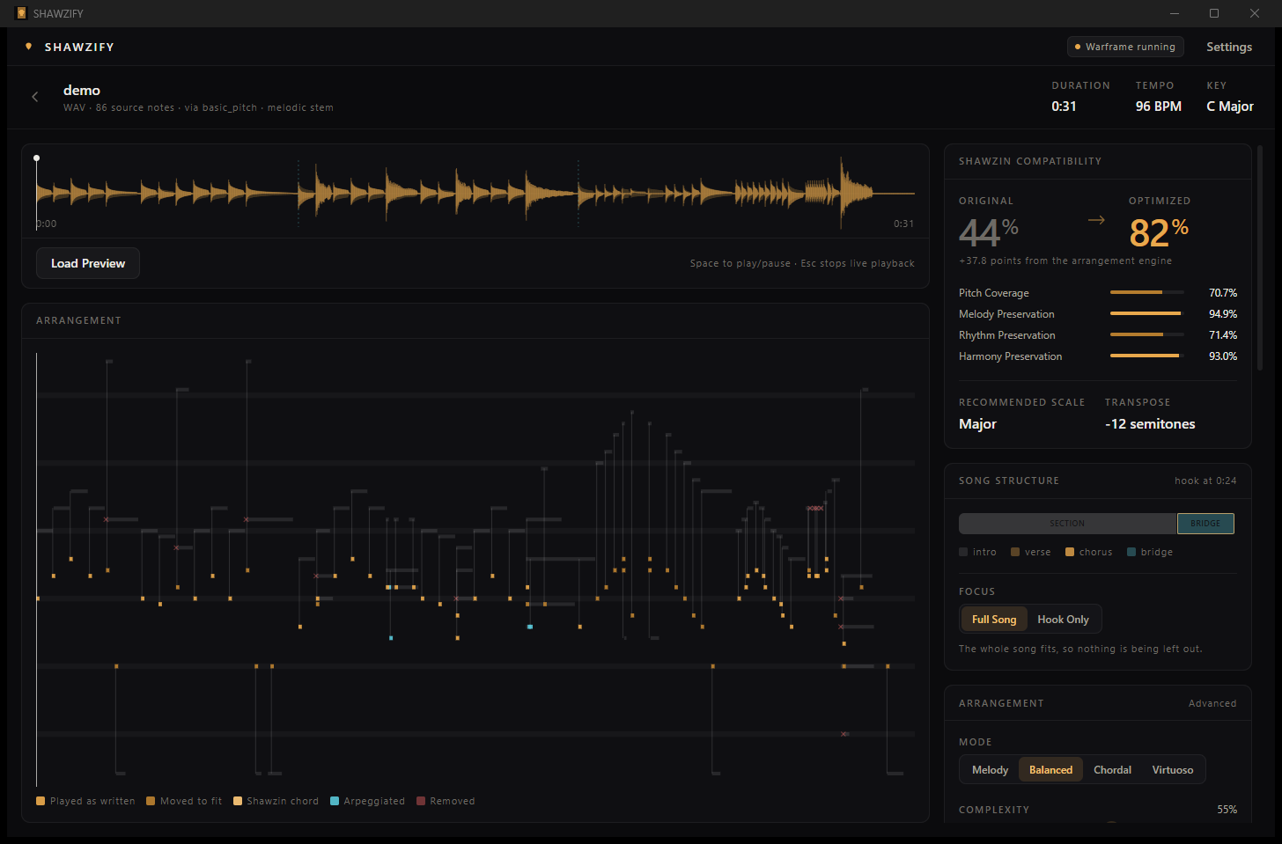1282x844 pixels.
Task: Set arrangement mode to Melody
Action: tap(990, 770)
